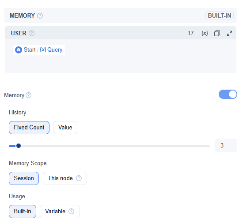Select Fixed Count history mode
The image size is (243, 223).
tap(29, 128)
